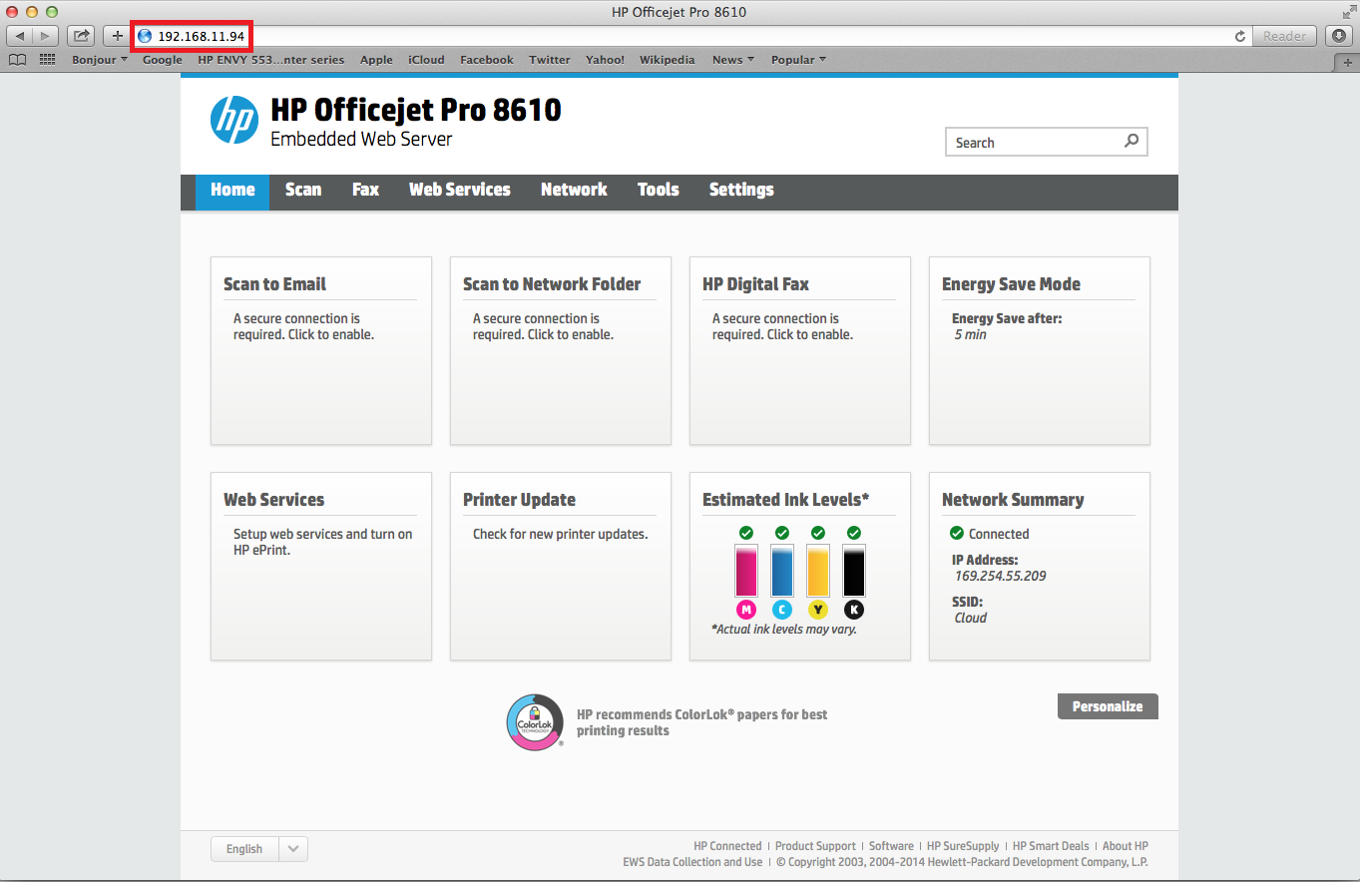This screenshot has height=882, width=1360.
Task: Open the News bookmarks dropdown
Action: (x=732, y=60)
